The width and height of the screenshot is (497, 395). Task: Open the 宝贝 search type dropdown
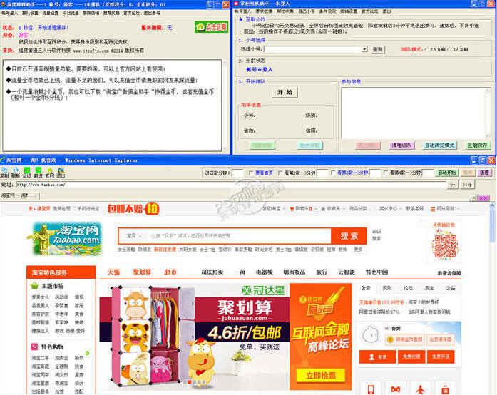coord(134,236)
